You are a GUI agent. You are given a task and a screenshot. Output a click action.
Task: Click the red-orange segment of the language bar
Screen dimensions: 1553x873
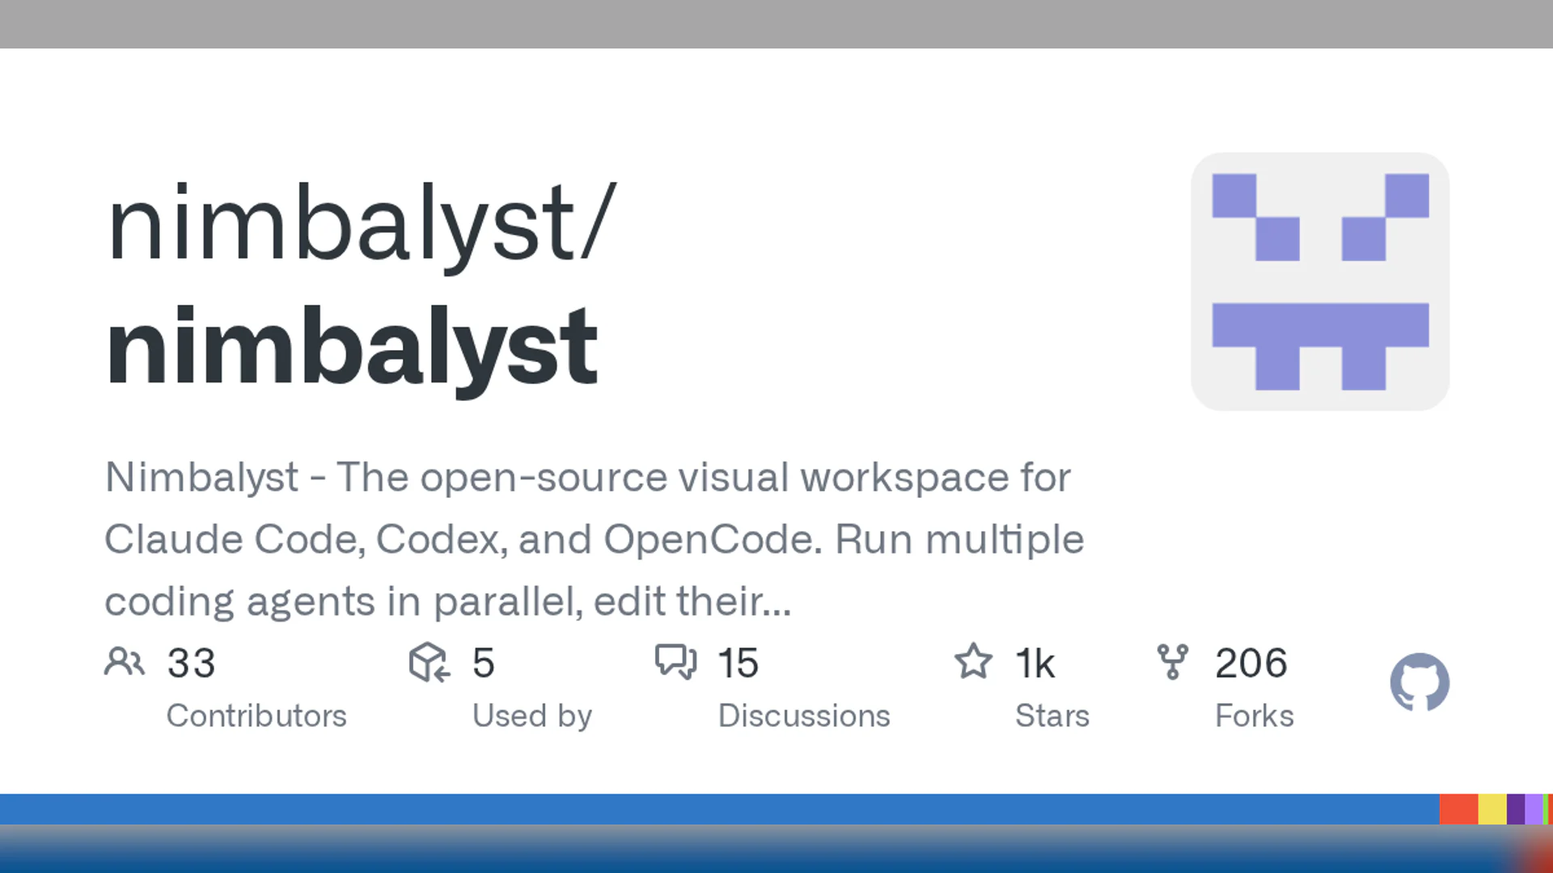pyautogui.click(x=1459, y=809)
